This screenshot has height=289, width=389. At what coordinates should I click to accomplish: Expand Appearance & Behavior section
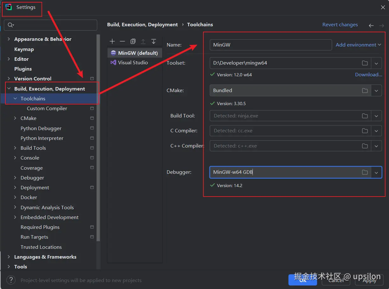point(9,39)
